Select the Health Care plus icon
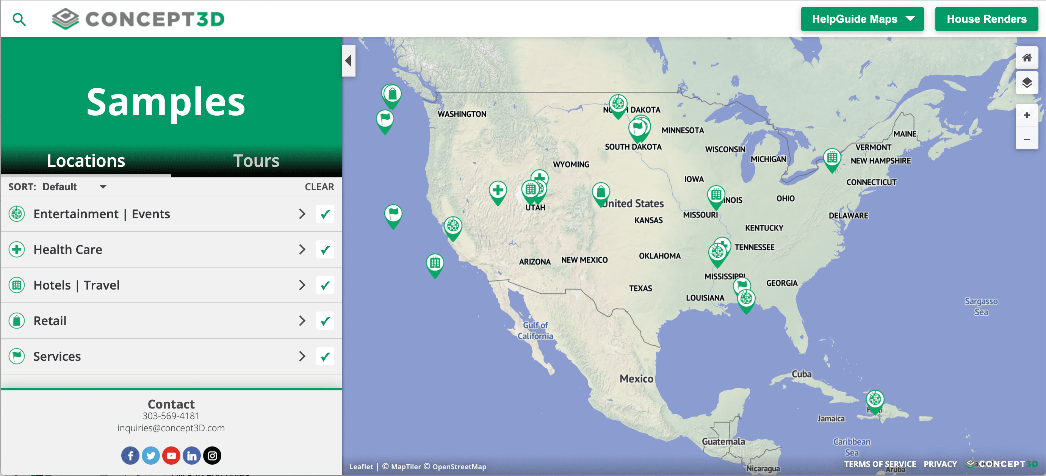The image size is (1046, 476). [x=16, y=249]
